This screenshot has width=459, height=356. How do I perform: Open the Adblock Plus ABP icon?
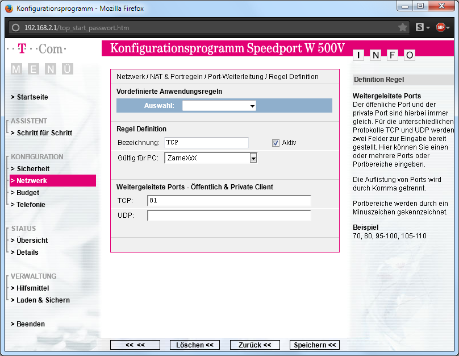click(441, 27)
